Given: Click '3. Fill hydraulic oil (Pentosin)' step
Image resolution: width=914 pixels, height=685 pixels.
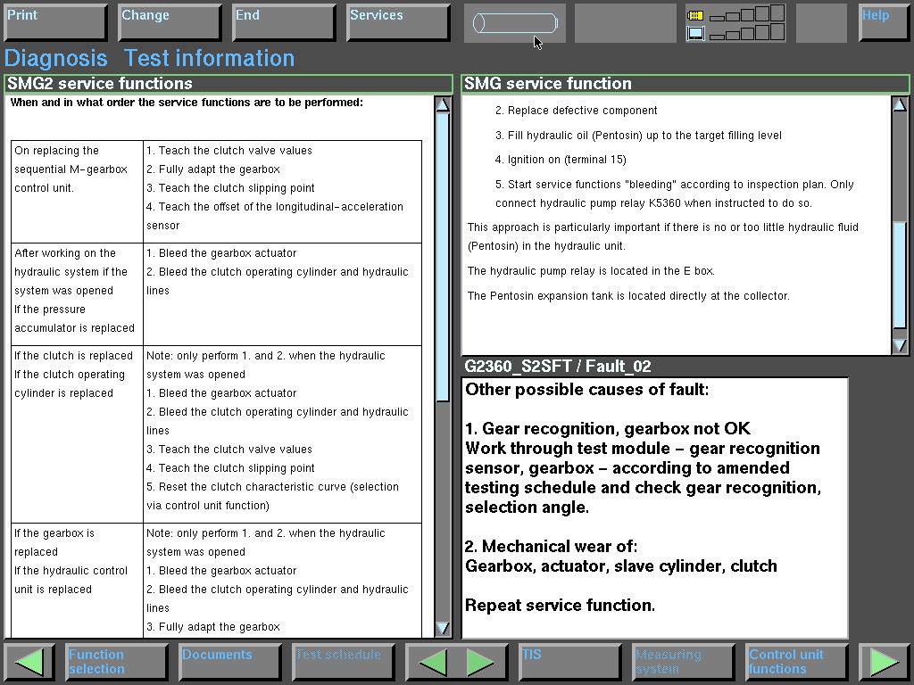Looking at the screenshot, I should (x=638, y=136).
